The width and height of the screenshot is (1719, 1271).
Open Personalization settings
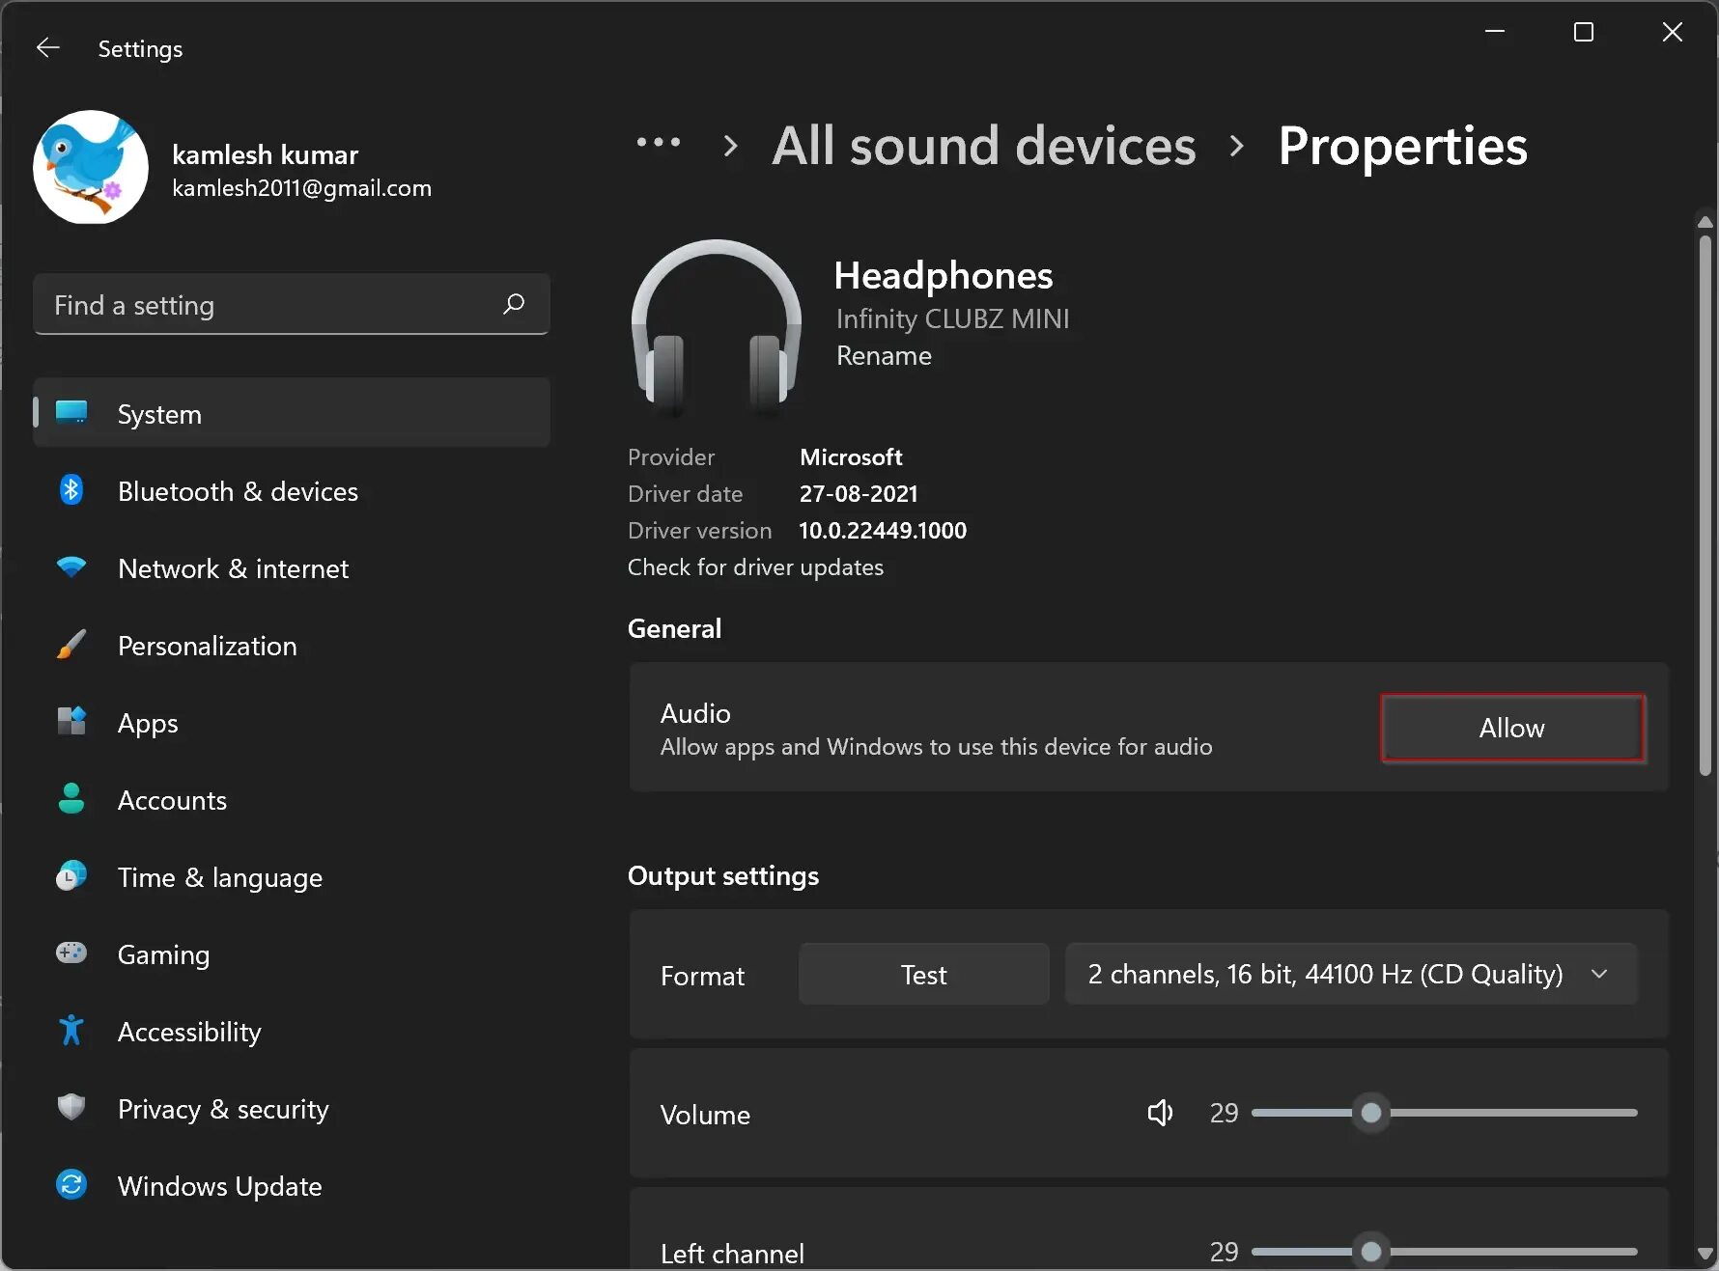pos(292,645)
